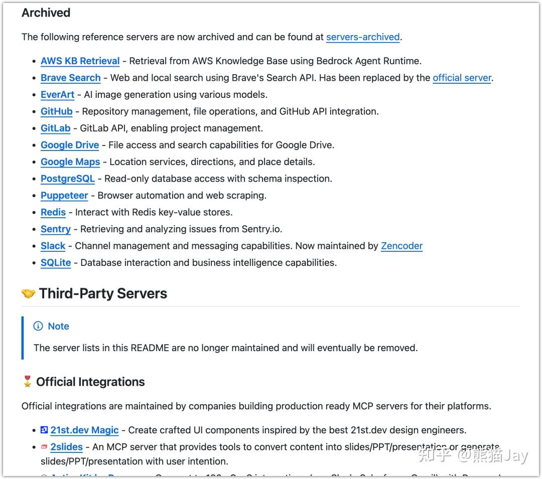Open the 21st.dev Magic link
Image resolution: width=542 pixels, height=479 pixels.
pyautogui.click(x=84, y=430)
